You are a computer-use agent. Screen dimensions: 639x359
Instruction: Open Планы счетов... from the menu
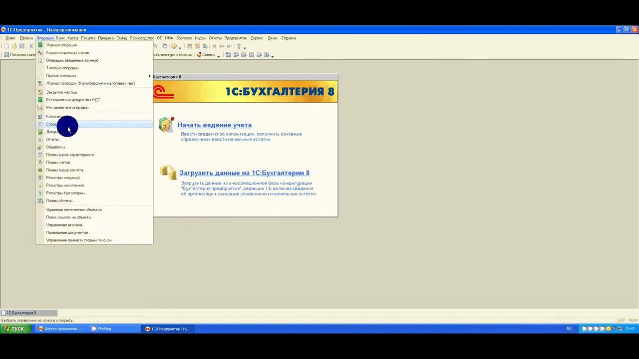[x=94, y=163]
